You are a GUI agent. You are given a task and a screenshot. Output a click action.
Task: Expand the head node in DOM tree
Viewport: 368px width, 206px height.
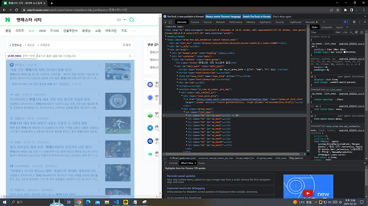[x=166, y=36]
